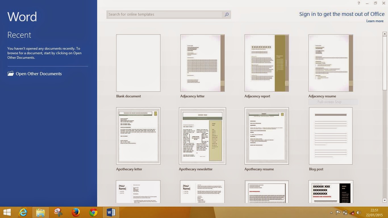388x218 pixels.
Task: Click the Windows Start button
Action: pyautogui.click(x=7, y=212)
